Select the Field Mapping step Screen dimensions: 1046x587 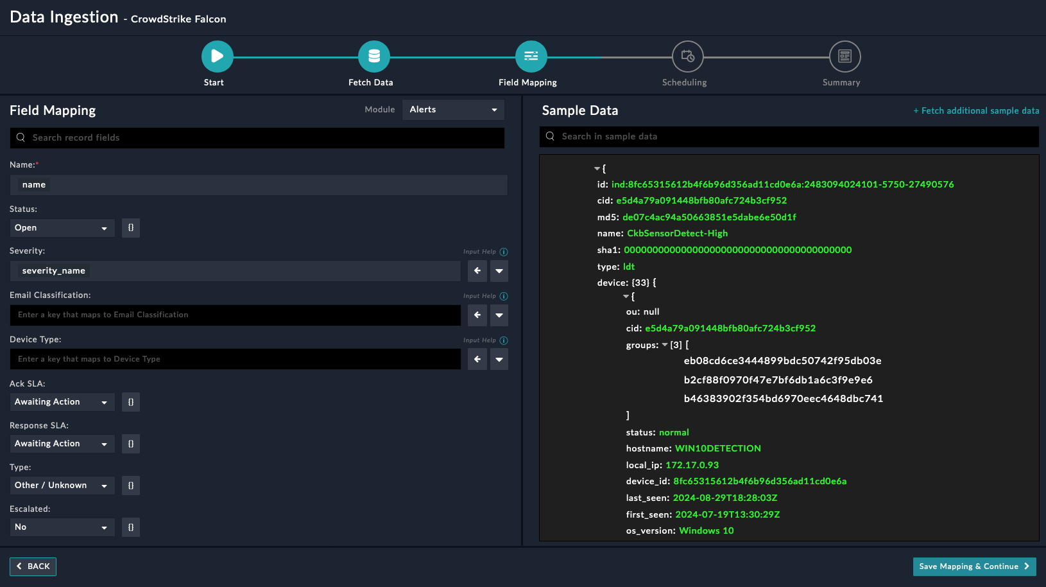(531, 57)
